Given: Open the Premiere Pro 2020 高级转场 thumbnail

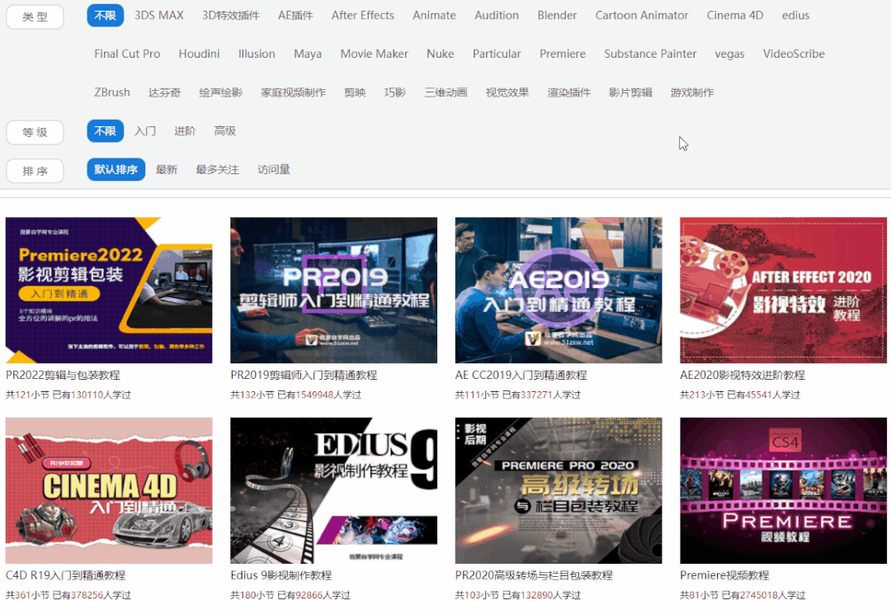Looking at the screenshot, I should tap(559, 490).
